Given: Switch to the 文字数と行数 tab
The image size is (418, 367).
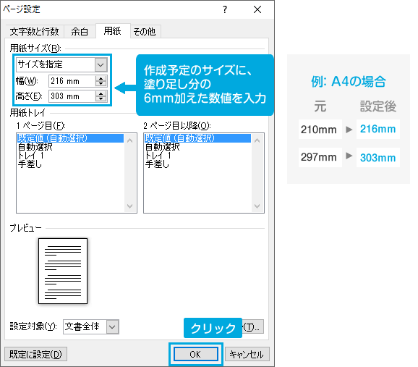Looking at the screenshot, I should (34, 32).
